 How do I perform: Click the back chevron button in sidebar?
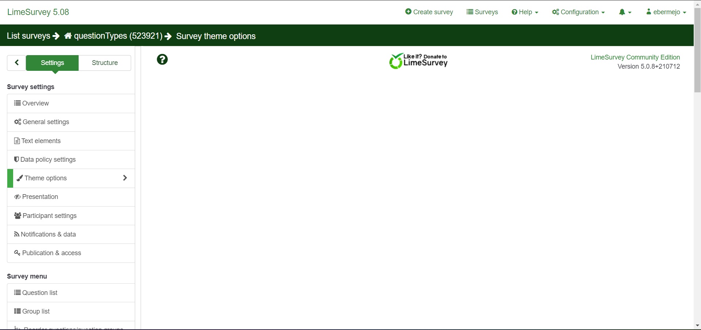point(16,63)
